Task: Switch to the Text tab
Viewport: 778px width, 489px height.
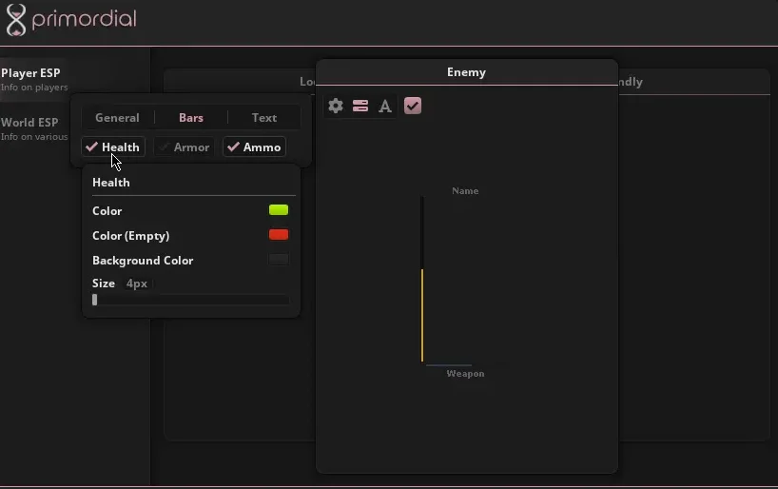Action: pos(264,118)
